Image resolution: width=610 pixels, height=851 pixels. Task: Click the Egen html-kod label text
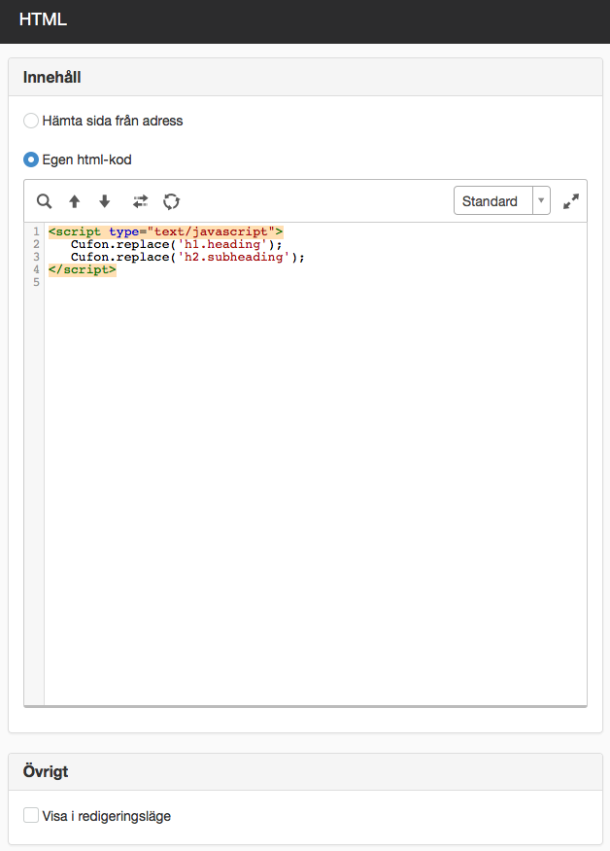click(86, 160)
